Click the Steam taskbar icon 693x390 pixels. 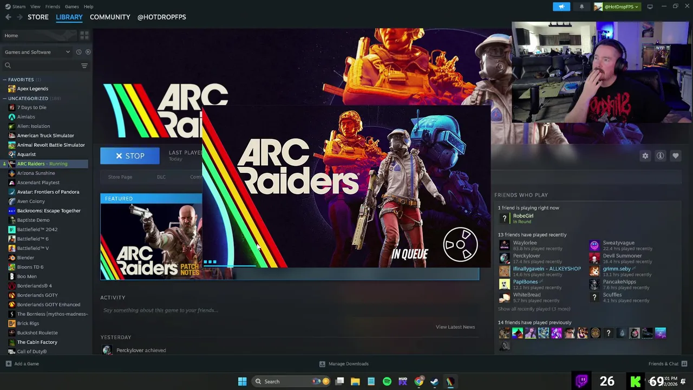pyautogui.click(x=435, y=381)
